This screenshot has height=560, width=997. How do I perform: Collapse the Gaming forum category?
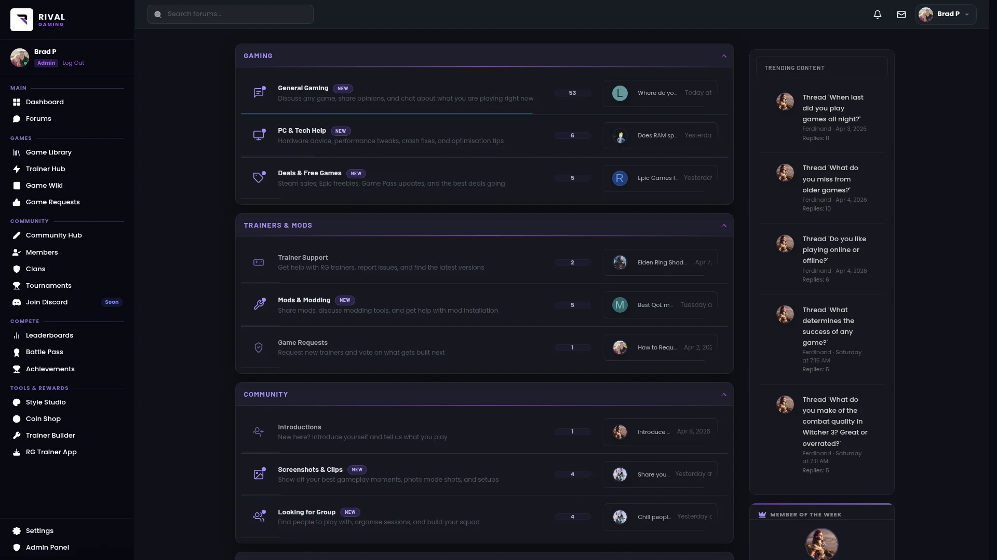[x=724, y=56]
